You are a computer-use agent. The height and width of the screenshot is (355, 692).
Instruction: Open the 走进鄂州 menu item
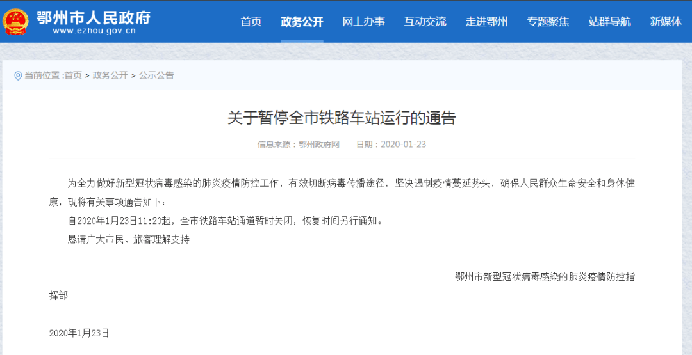click(x=486, y=22)
